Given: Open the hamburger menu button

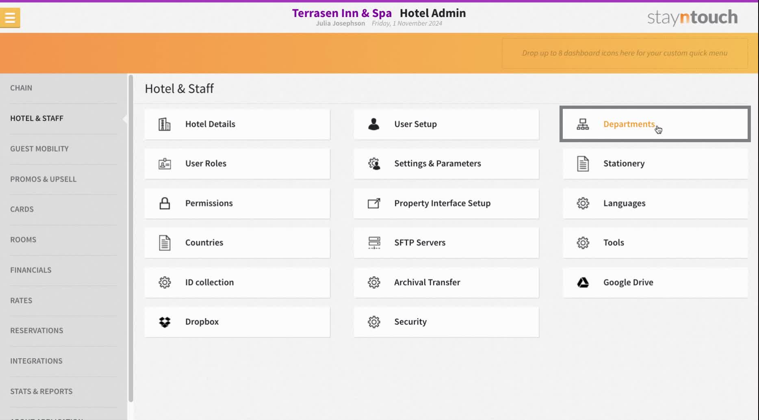Looking at the screenshot, I should [10, 17].
